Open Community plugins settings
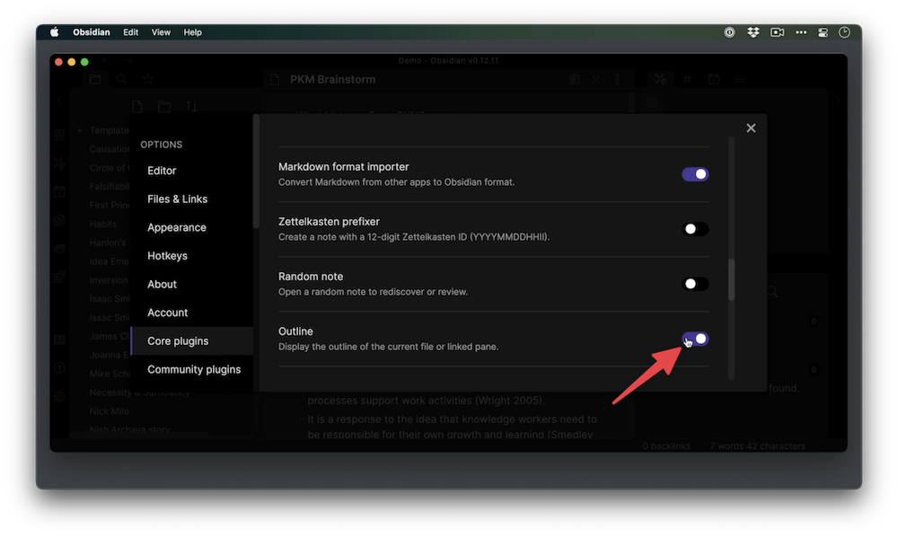This screenshot has width=898, height=537. [x=194, y=369]
